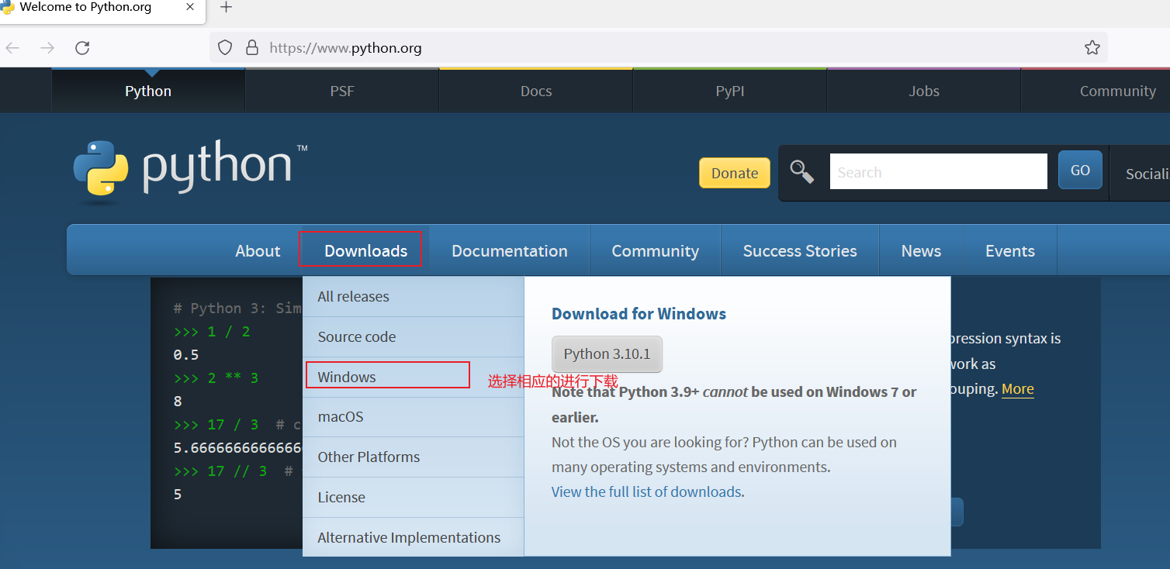
Task: Open the About navigation menu
Action: coord(258,250)
